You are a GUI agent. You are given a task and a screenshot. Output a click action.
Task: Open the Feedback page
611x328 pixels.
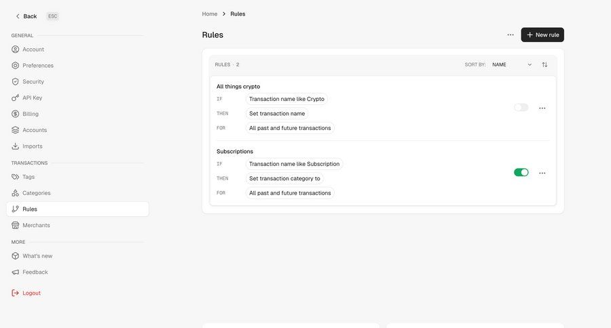click(x=77, y=272)
